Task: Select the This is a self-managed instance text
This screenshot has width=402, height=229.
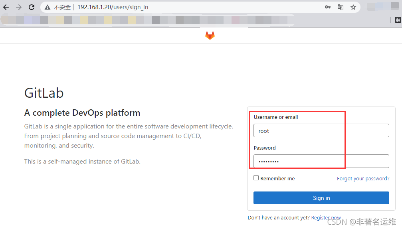Action: point(82,161)
